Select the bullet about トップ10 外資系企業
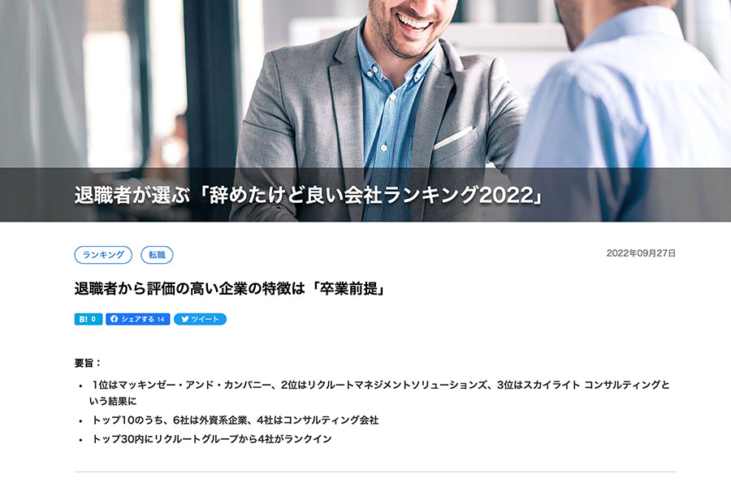The image size is (731, 487). (x=235, y=420)
